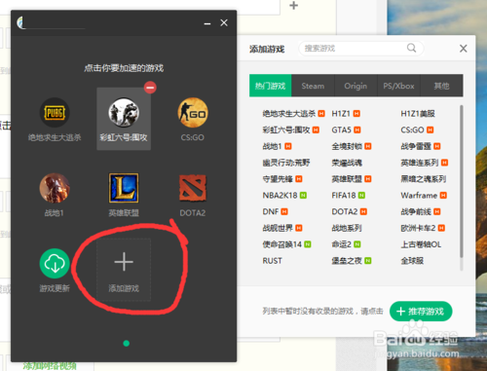Switch to the Steam tab
The image size is (487, 371).
pyautogui.click(x=313, y=86)
